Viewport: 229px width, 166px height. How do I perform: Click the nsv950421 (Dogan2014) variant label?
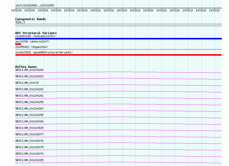[32, 47]
